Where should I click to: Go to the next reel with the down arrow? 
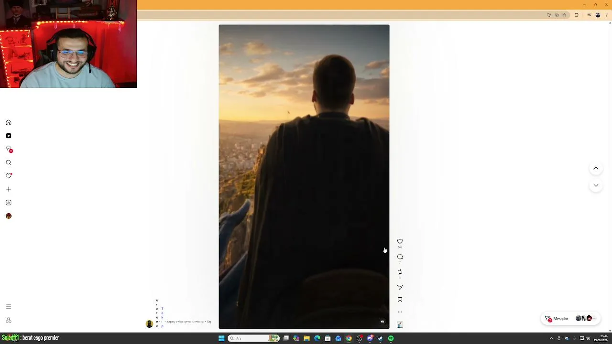click(x=596, y=185)
